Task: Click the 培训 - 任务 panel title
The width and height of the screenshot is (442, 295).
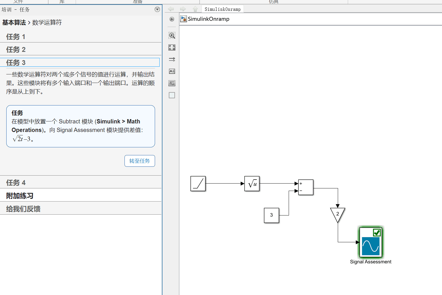Action: (x=15, y=9)
